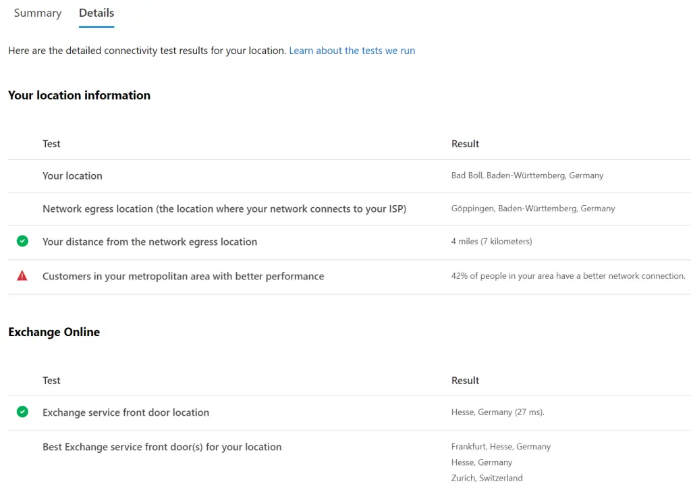Screen dimensions: 691x492
Task: Click the Hesse, Germany (27 ms) result
Action: tap(497, 412)
